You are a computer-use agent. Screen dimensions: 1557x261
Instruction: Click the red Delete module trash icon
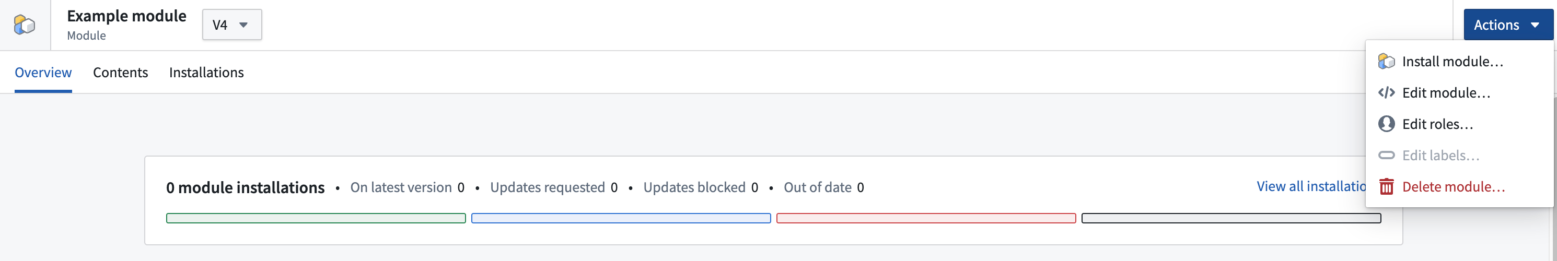1386,187
